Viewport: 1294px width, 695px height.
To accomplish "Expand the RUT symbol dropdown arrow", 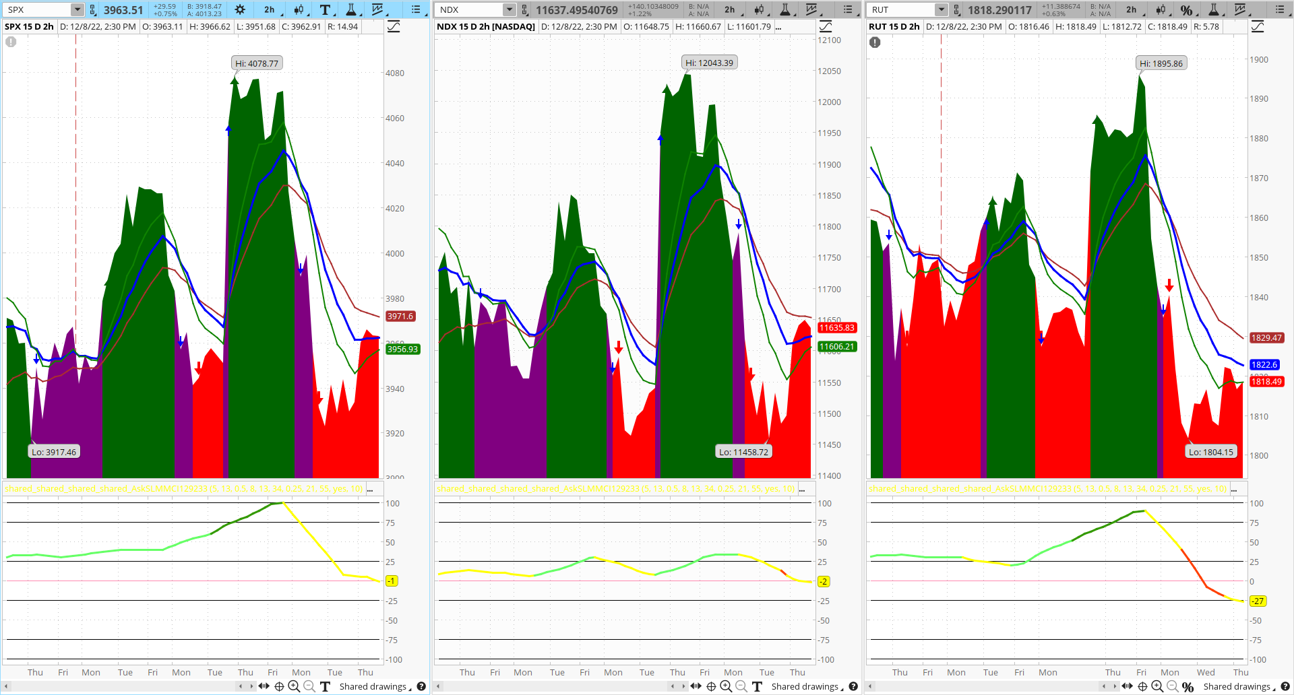I will pos(941,9).
